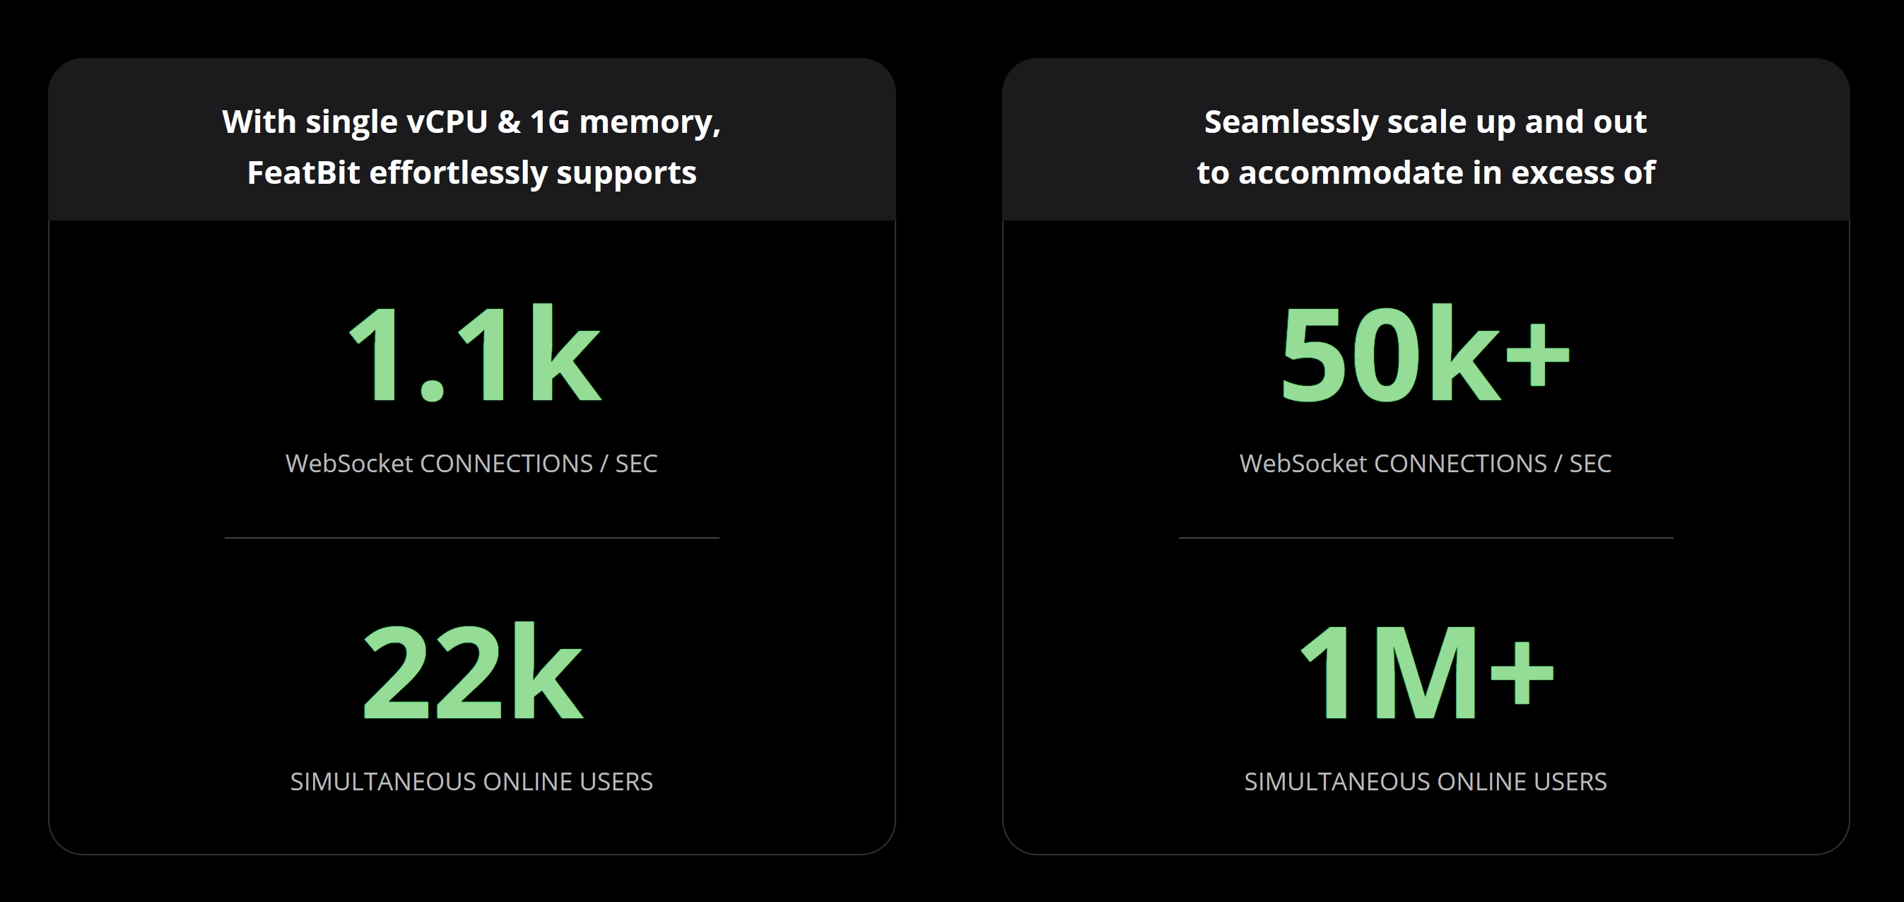Click SIMULTANEOUS ONLINE USERS label under 1M+

[x=1426, y=782]
